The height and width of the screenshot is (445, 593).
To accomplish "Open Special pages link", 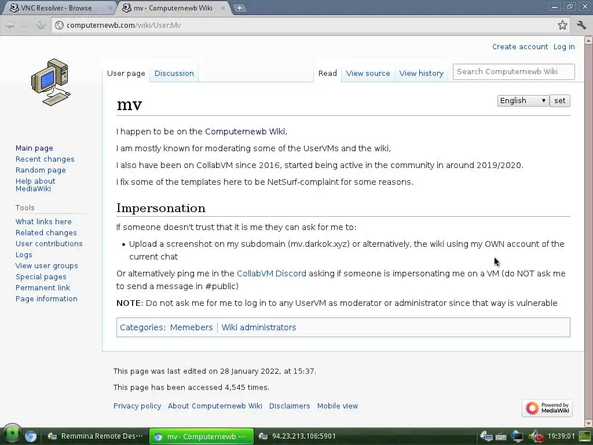I will 41,276.
